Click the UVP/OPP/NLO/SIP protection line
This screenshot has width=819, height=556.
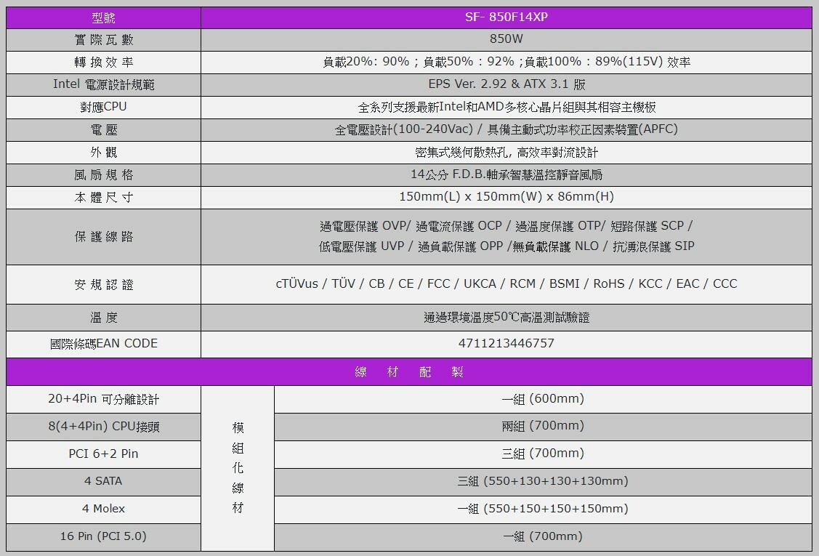[x=506, y=246]
